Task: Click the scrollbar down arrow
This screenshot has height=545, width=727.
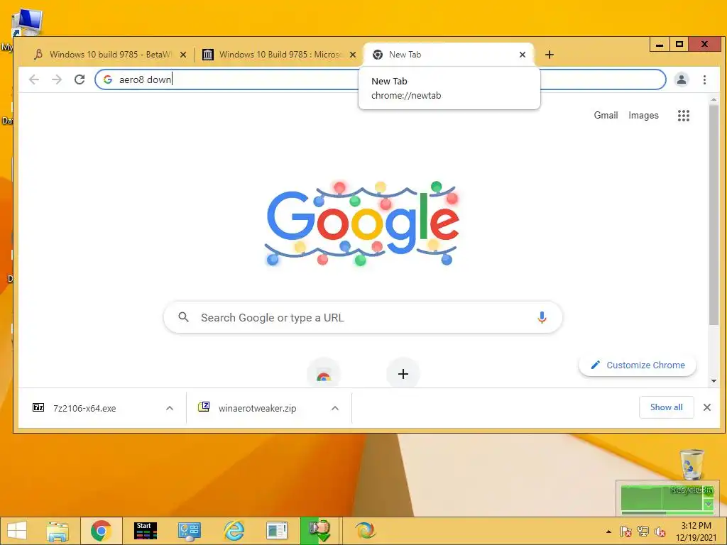Action: click(x=714, y=381)
